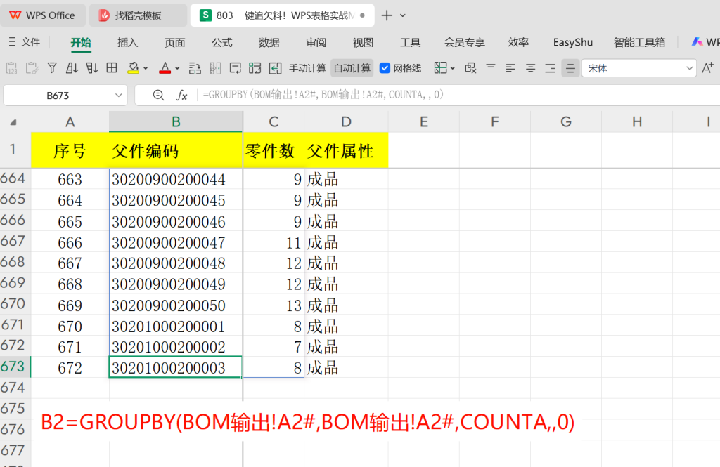Click the freeze panes table icon

(440, 68)
